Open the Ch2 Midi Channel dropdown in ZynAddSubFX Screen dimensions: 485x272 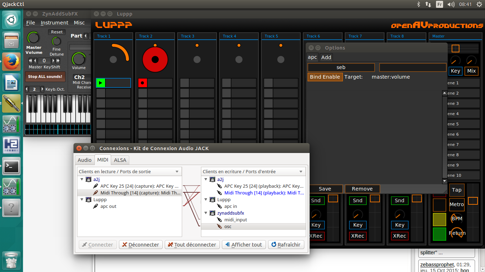[x=82, y=77]
